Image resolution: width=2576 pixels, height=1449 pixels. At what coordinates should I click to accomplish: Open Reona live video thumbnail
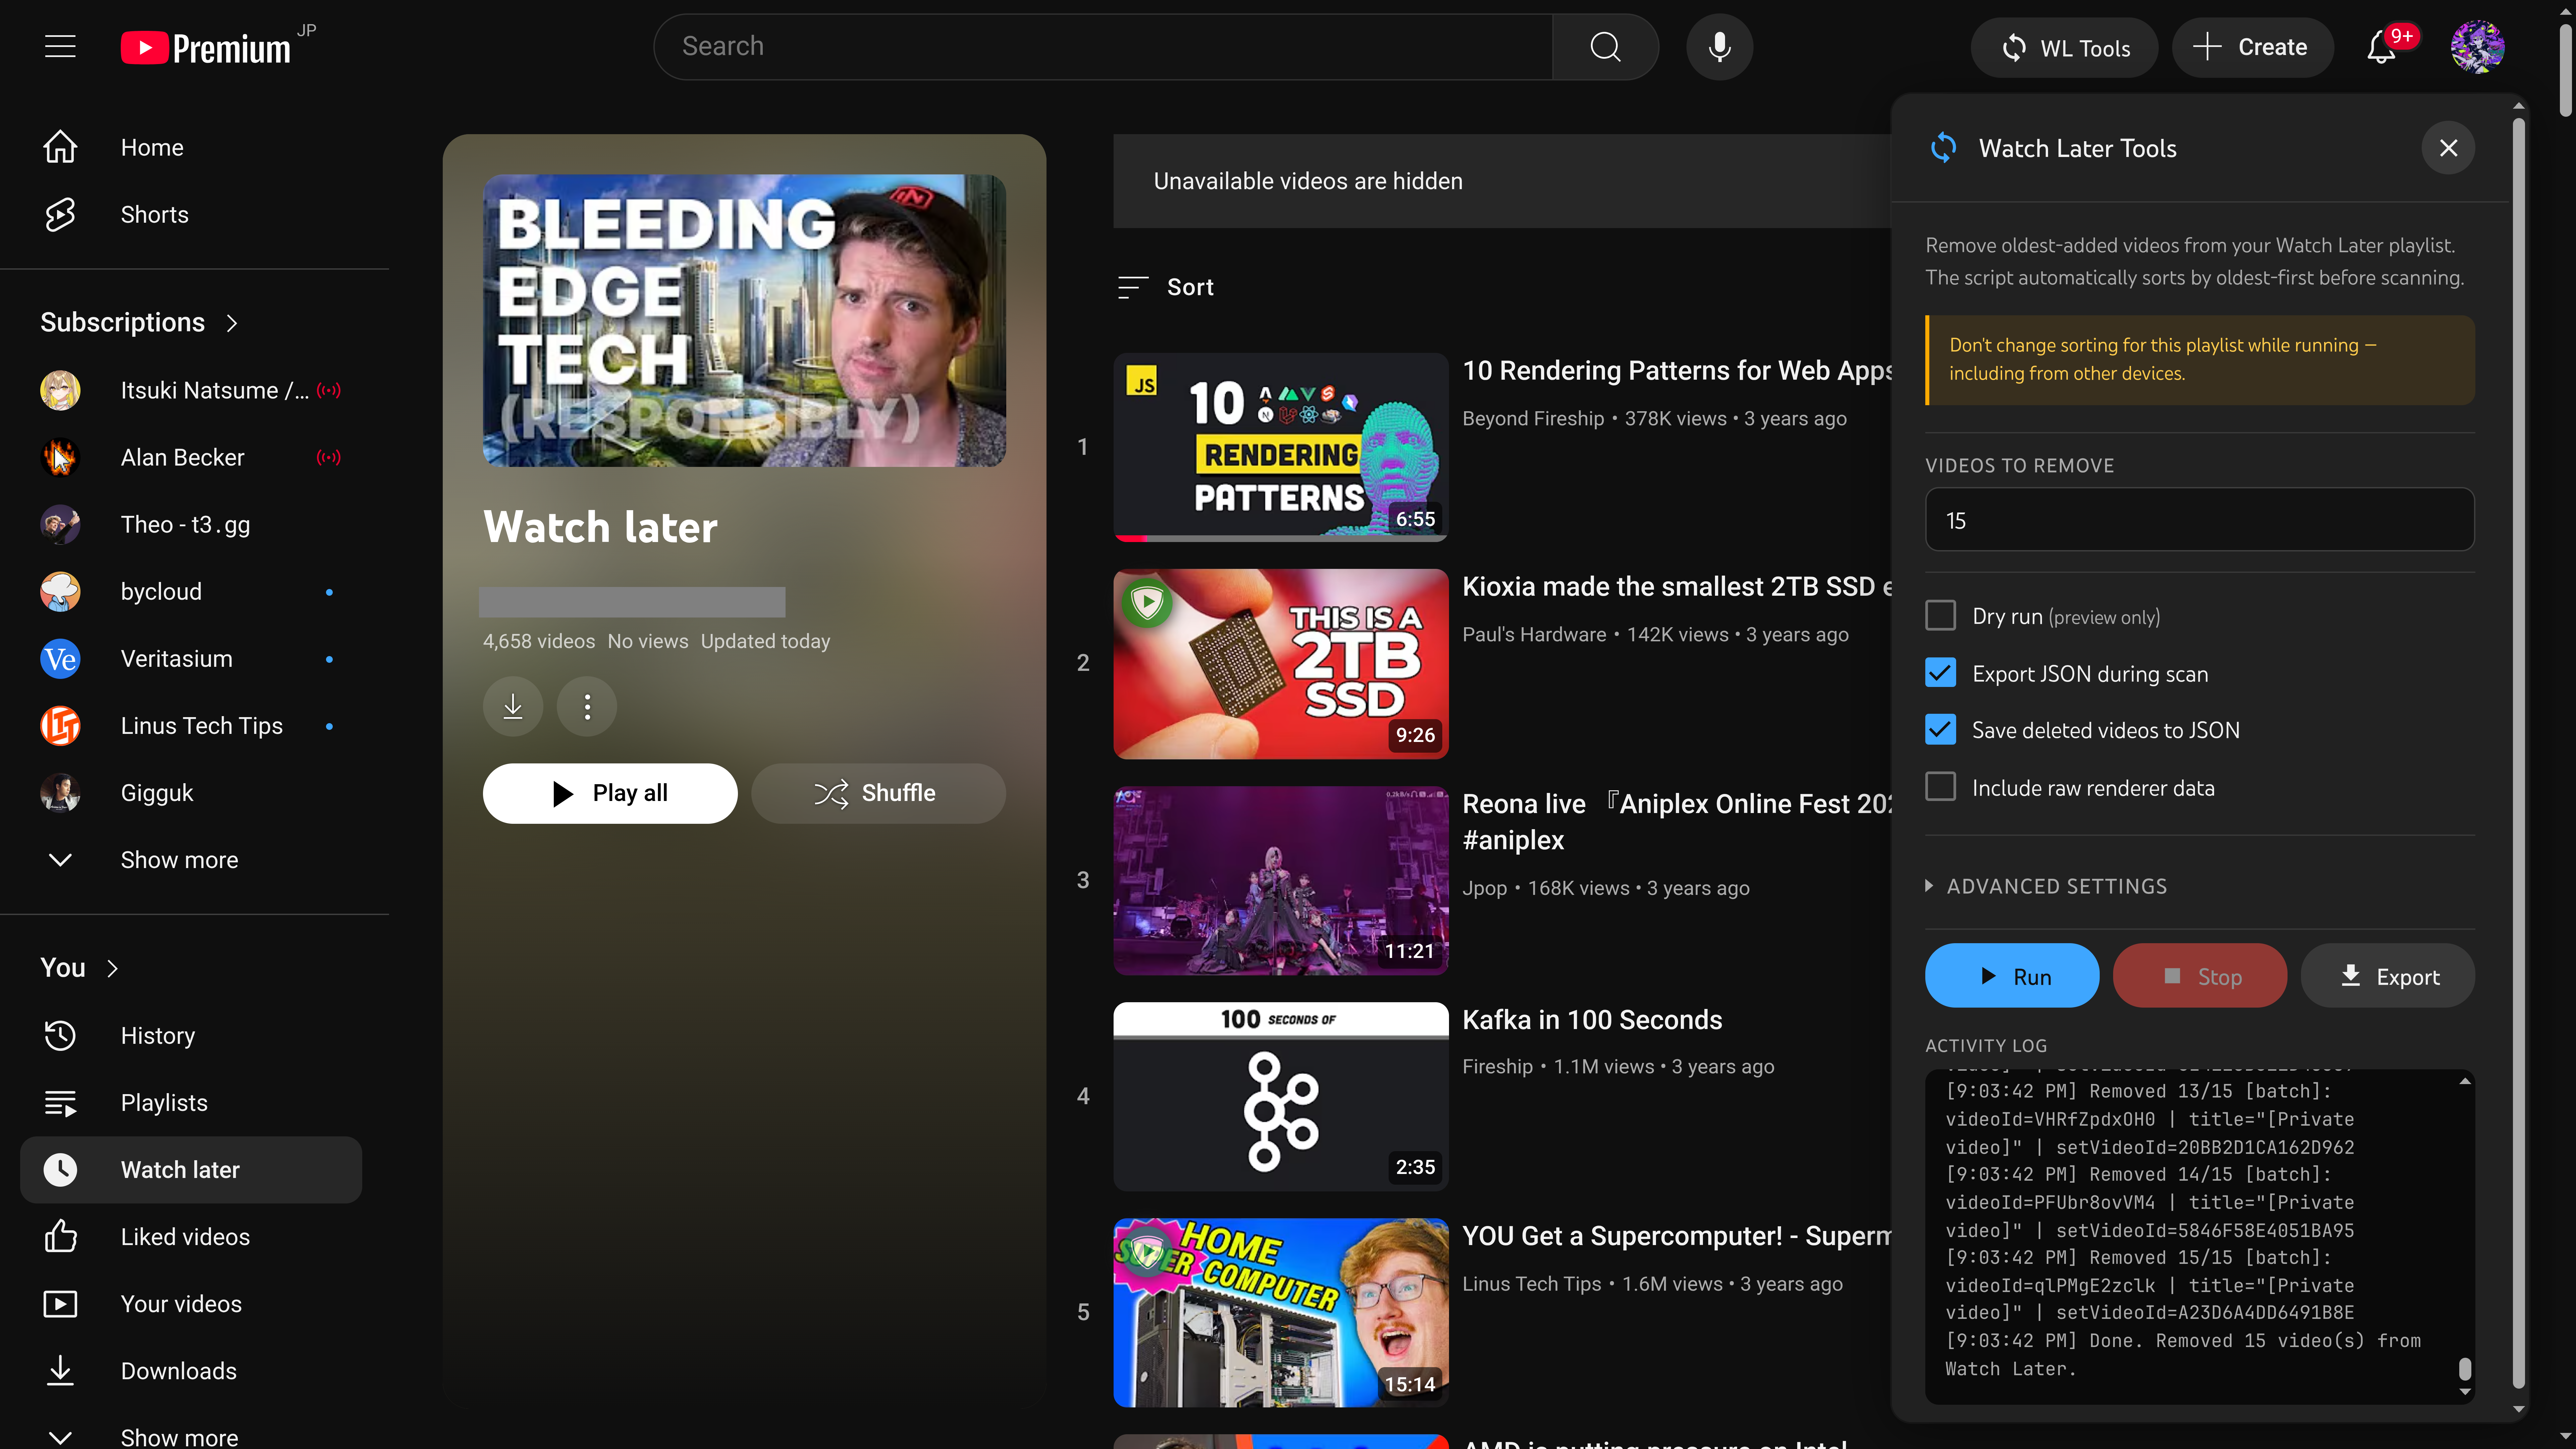point(1281,880)
